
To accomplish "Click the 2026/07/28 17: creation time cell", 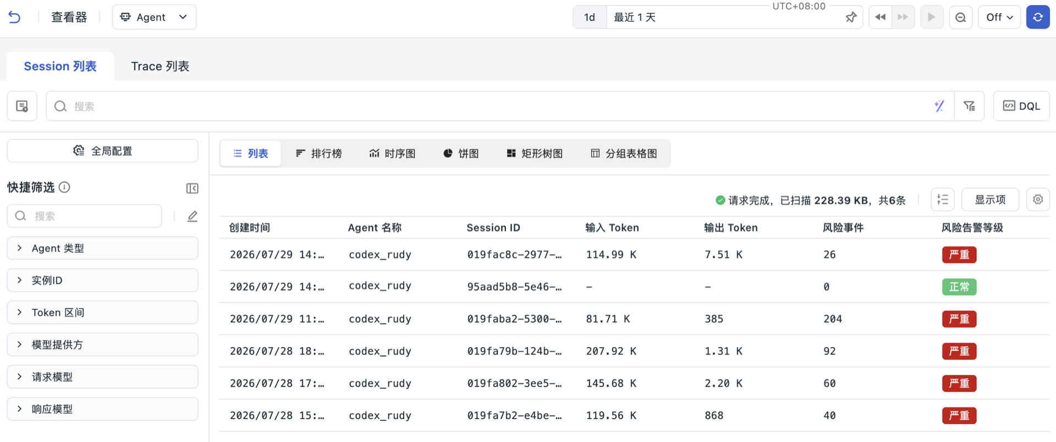I will pyautogui.click(x=277, y=383).
